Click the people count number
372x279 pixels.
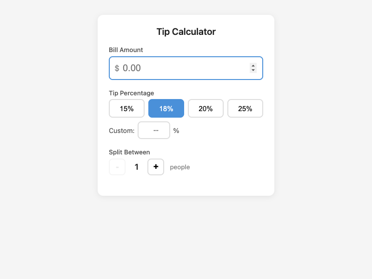(x=136, y=167)
